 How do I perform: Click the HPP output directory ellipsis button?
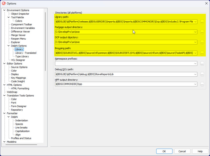202,84
